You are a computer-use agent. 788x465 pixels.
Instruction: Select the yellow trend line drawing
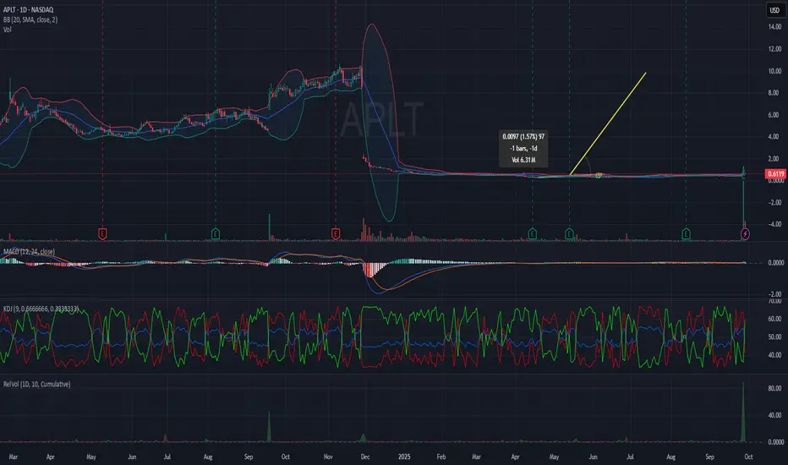point(608,123)
